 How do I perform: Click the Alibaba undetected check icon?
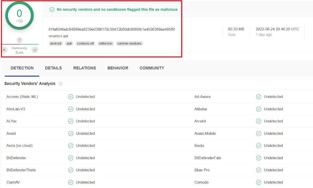coord(259,109)
